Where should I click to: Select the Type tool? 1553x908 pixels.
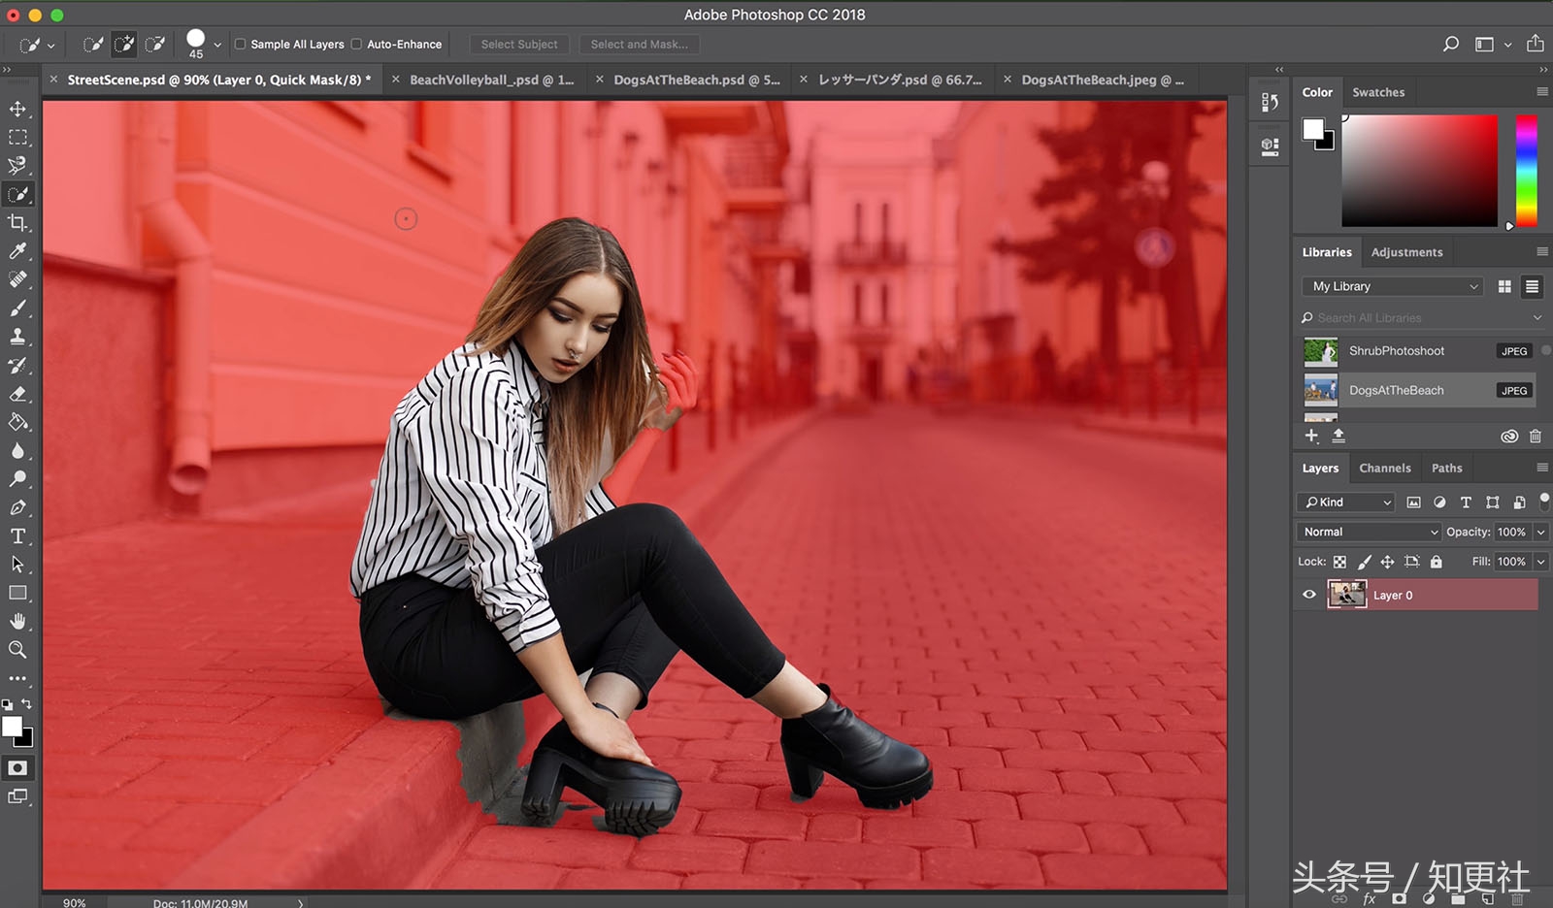tap(17, 535)
